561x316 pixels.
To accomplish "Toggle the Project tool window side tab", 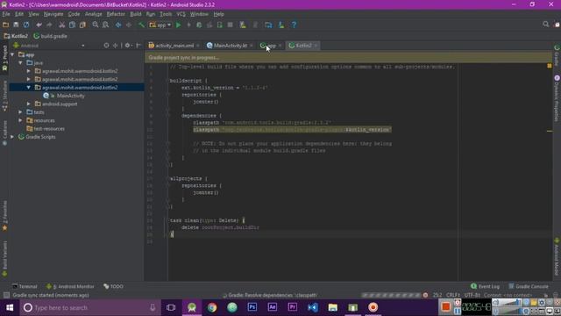I will click(4, 58).
